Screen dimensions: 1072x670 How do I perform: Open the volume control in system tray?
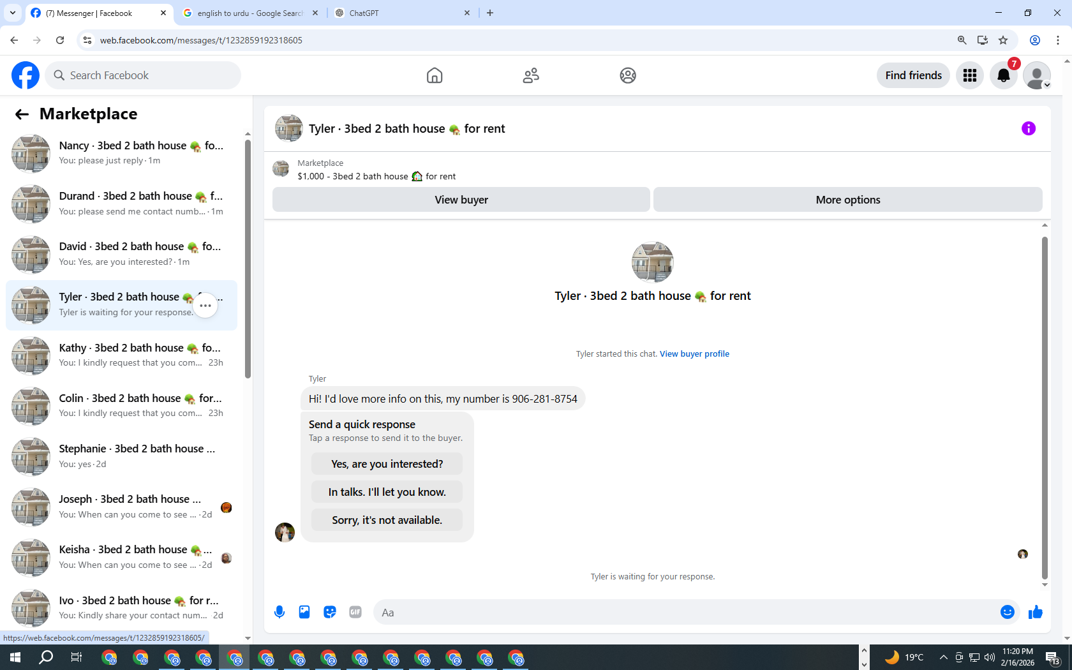[x=990, y=657]
